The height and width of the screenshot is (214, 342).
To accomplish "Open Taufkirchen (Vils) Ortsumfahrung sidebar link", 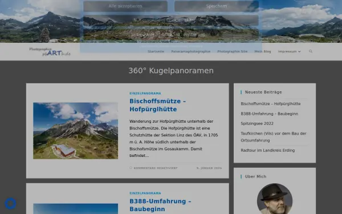I will click(274, 137).
